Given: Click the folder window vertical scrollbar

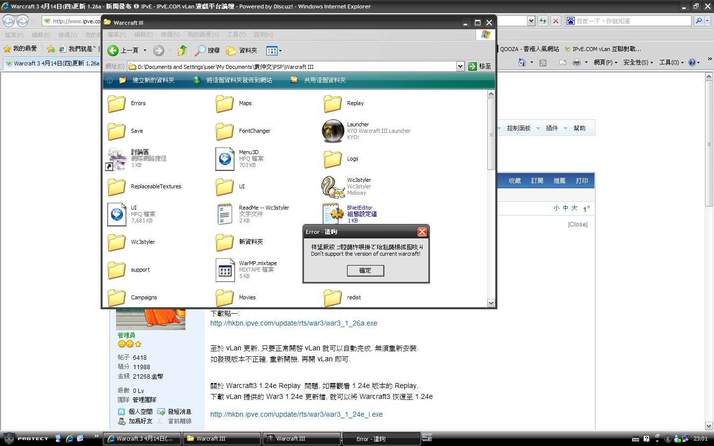Looking at the screenshot, I should coord(491,134).
